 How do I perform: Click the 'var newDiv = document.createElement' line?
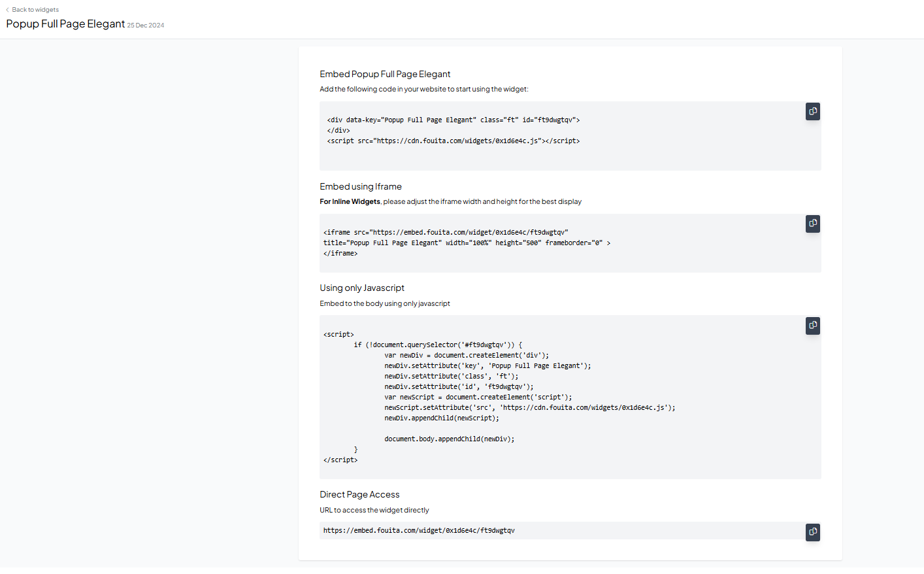point(467,355)
